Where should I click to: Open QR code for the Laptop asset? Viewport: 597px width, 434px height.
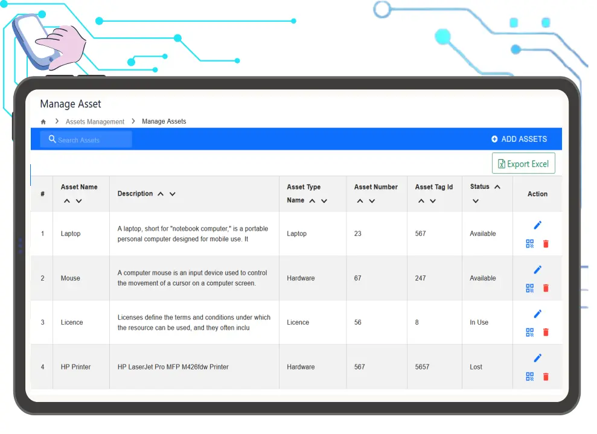click(529, 244)
